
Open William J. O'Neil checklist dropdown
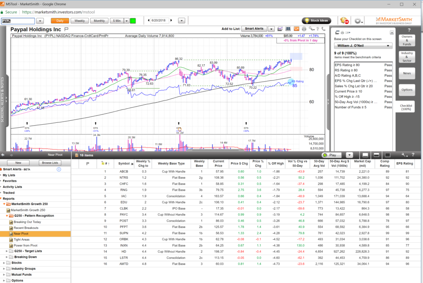click(x=363, y=45)
